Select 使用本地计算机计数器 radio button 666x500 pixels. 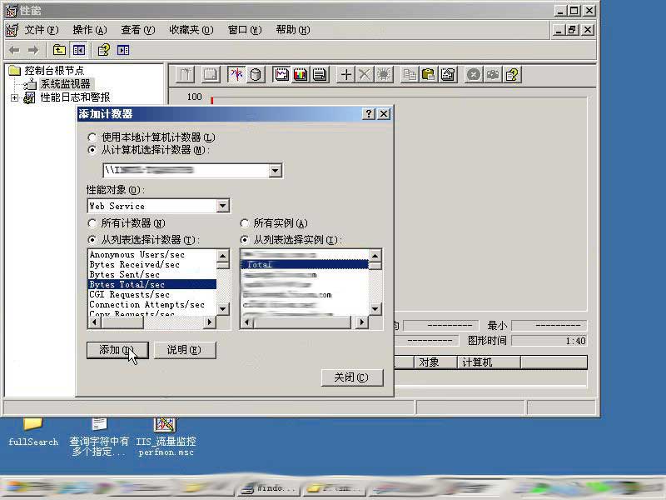click(92, 137)
